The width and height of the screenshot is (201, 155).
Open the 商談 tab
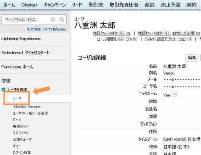[x=149, y=5]
